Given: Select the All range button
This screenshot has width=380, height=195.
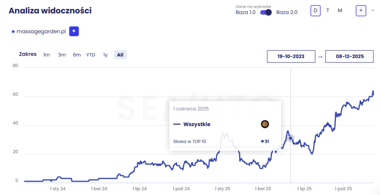Looking at the screenshot, I should tap(120, 55).
